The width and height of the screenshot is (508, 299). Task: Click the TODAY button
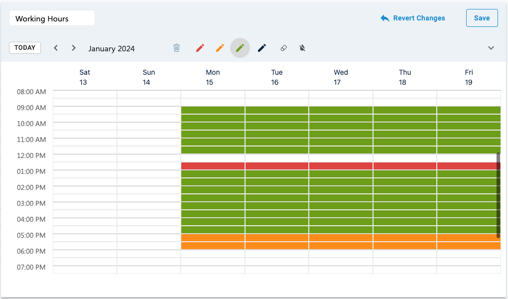[25, 48]
